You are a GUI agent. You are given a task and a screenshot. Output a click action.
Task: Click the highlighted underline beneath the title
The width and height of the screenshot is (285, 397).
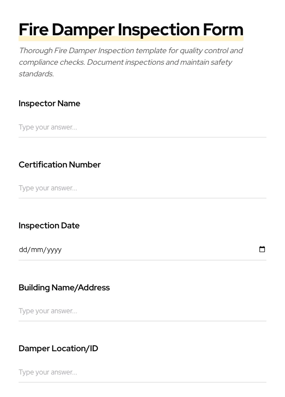(131, 38)
